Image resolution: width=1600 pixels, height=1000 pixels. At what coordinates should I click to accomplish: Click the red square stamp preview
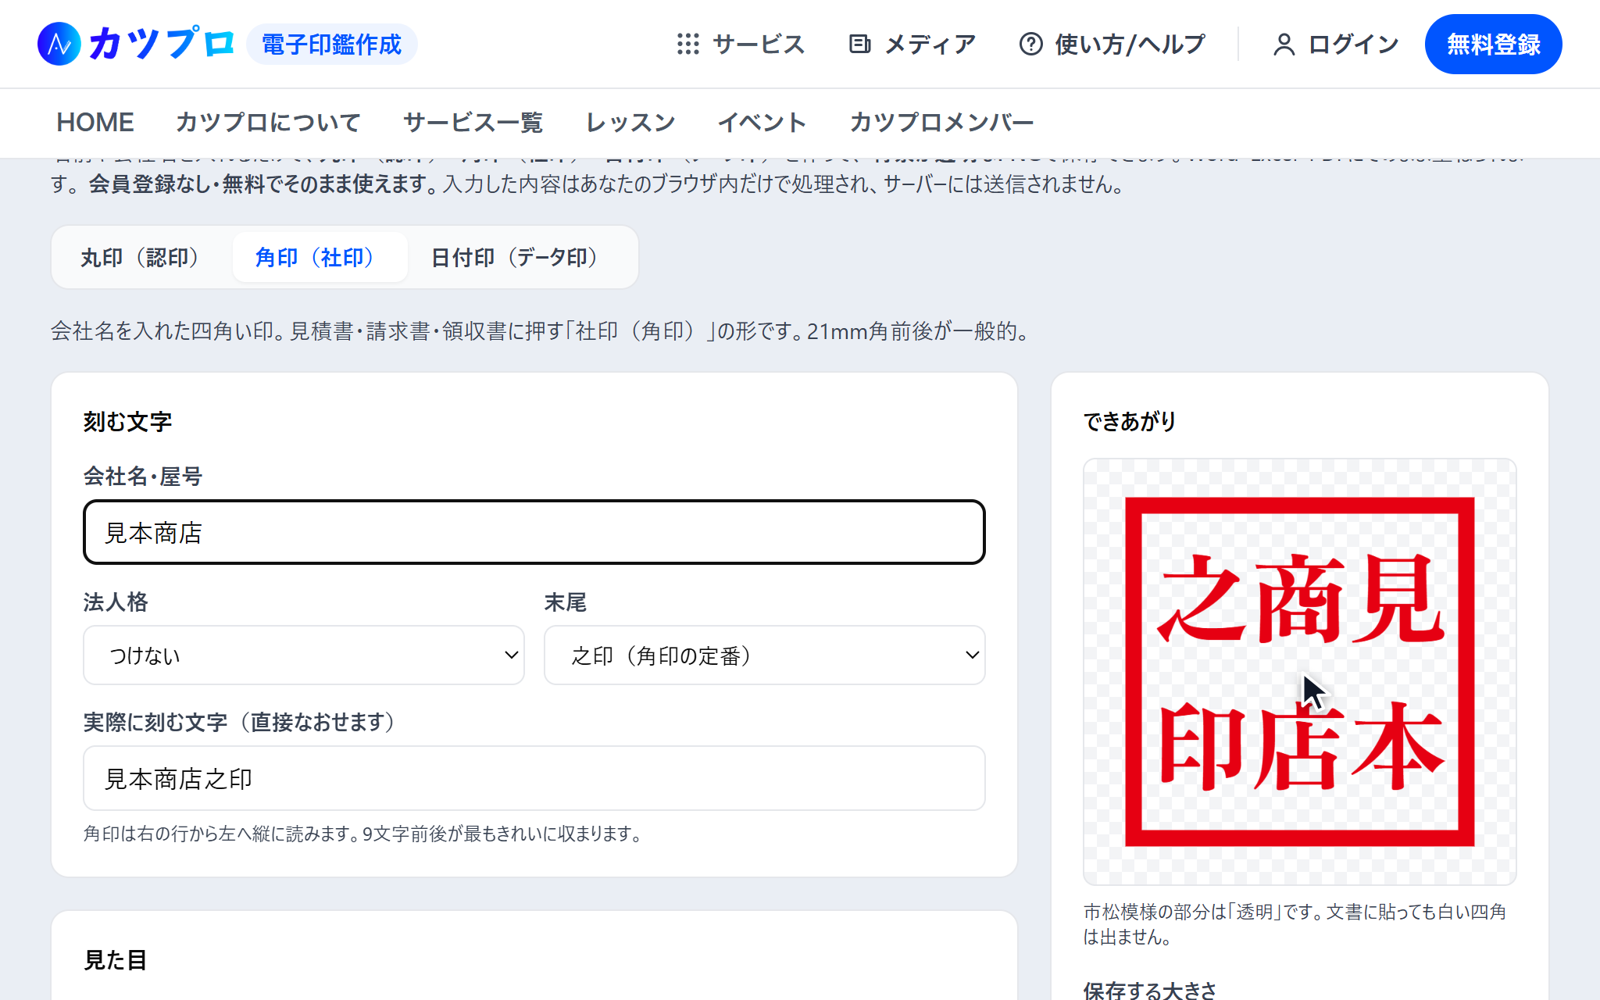1299,672
